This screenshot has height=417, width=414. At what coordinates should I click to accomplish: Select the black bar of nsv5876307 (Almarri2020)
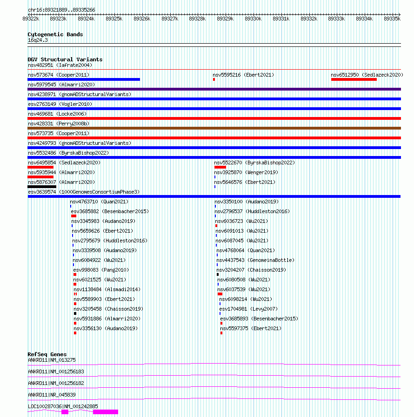pos(42,187)
